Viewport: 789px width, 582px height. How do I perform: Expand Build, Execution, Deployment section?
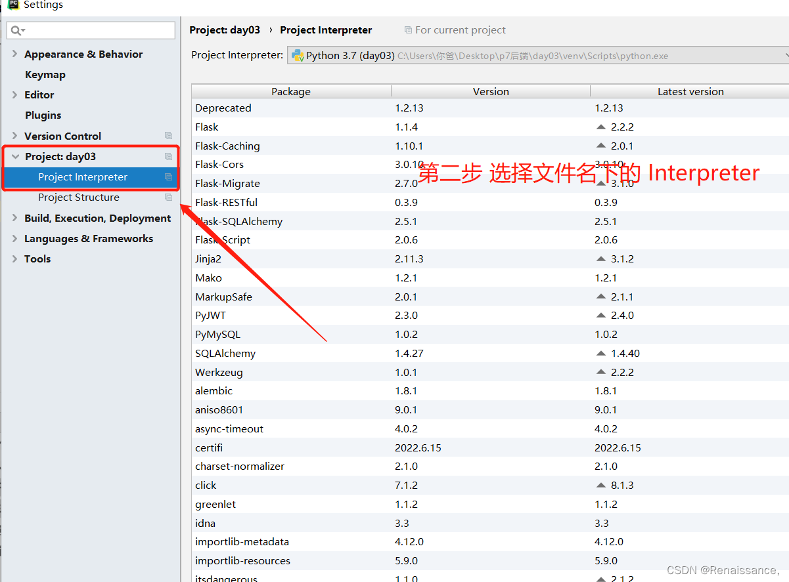point(14,218)
